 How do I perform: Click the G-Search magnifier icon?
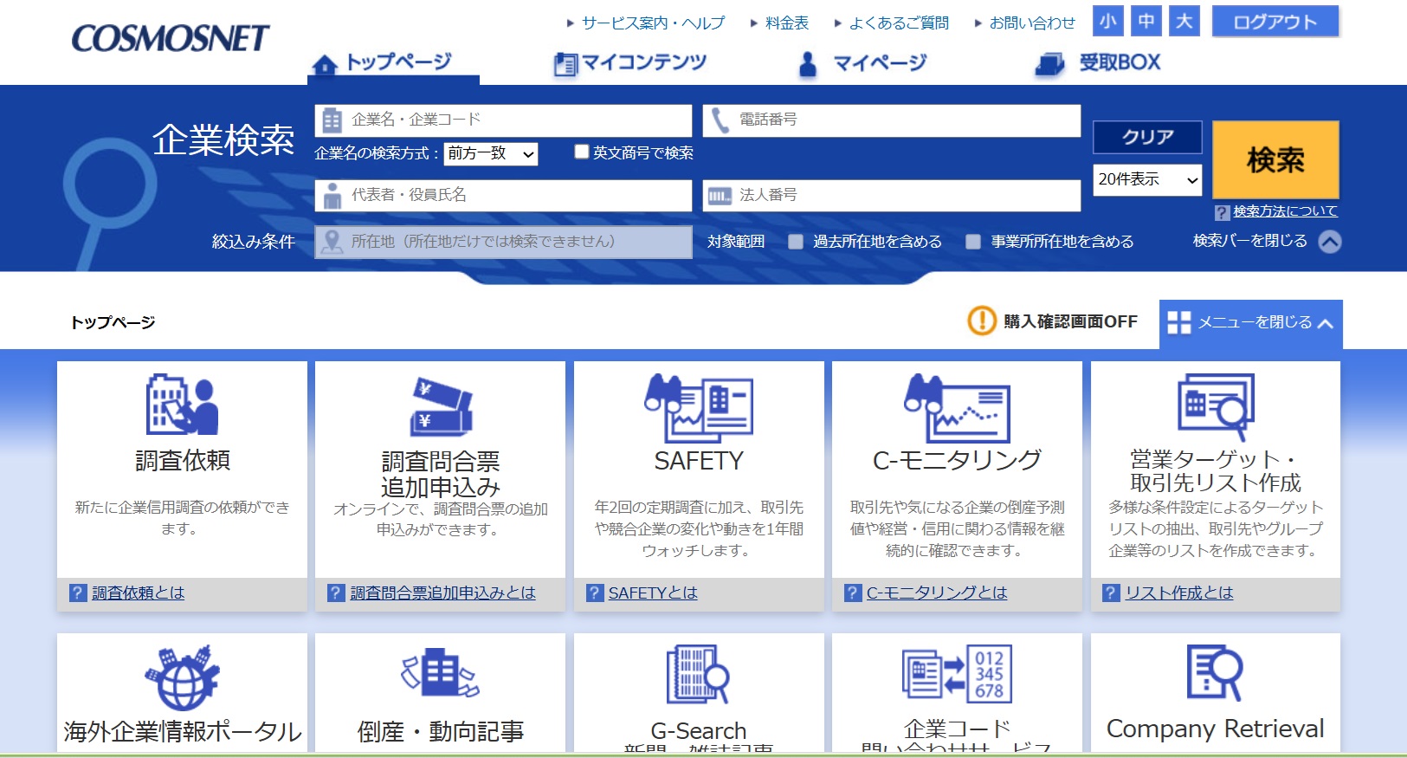(x=699, y=674)
